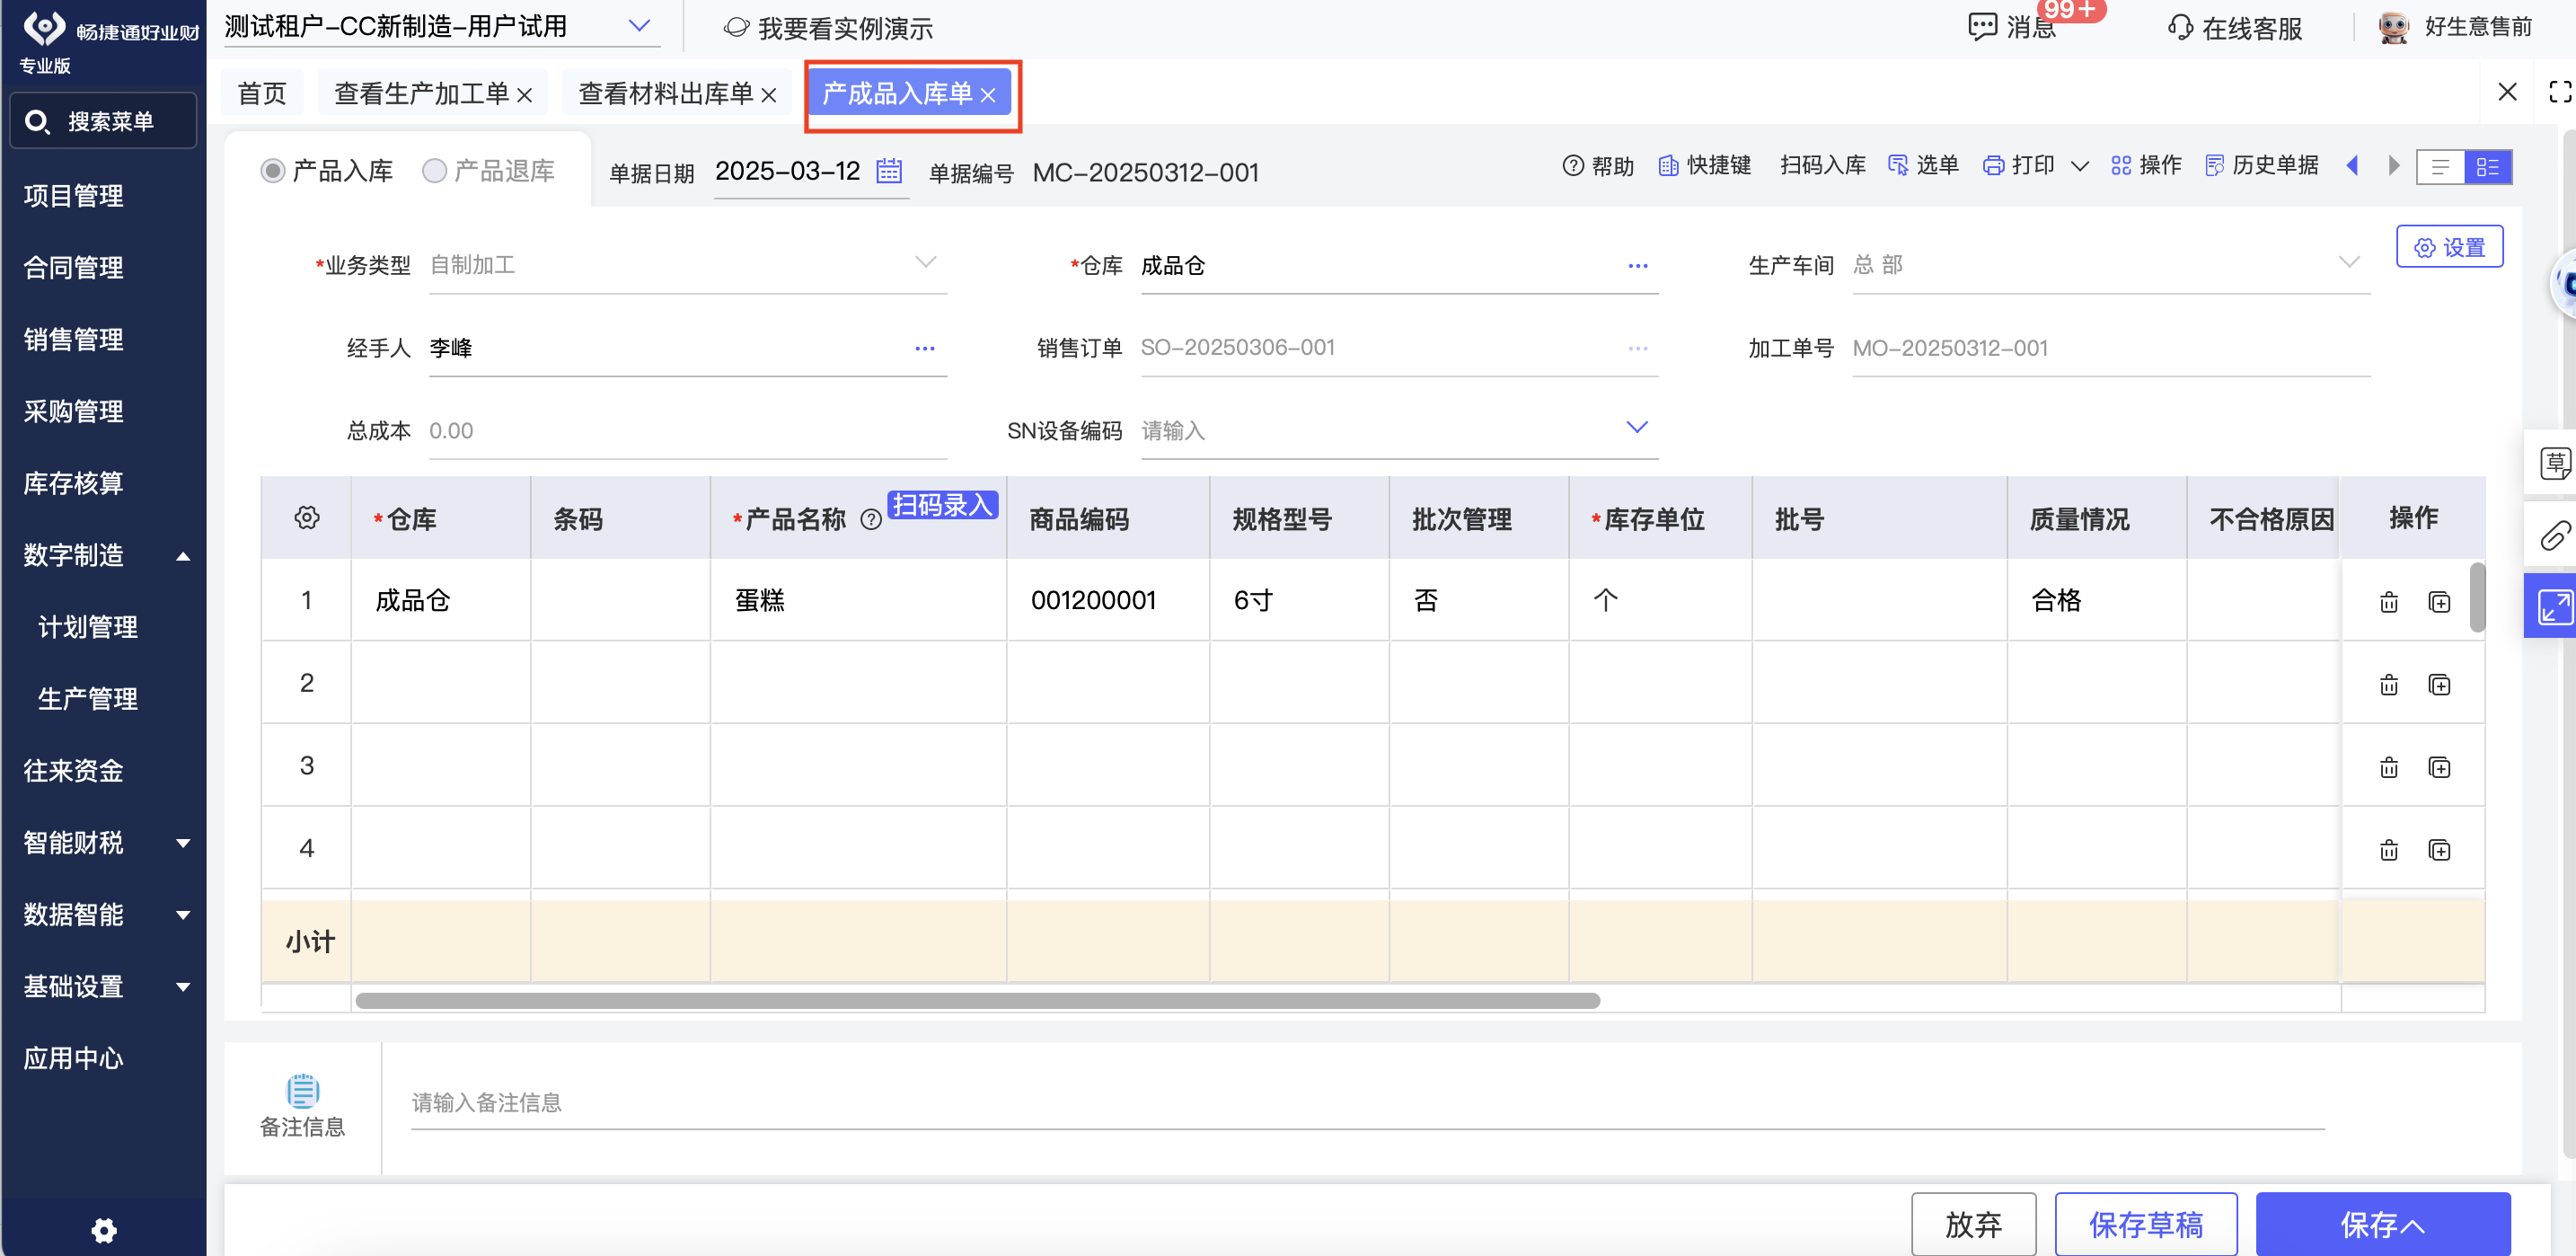Switch to the 首页 tab
Viewport: 2576px width, 1256px height.
(x=262, y=93)
